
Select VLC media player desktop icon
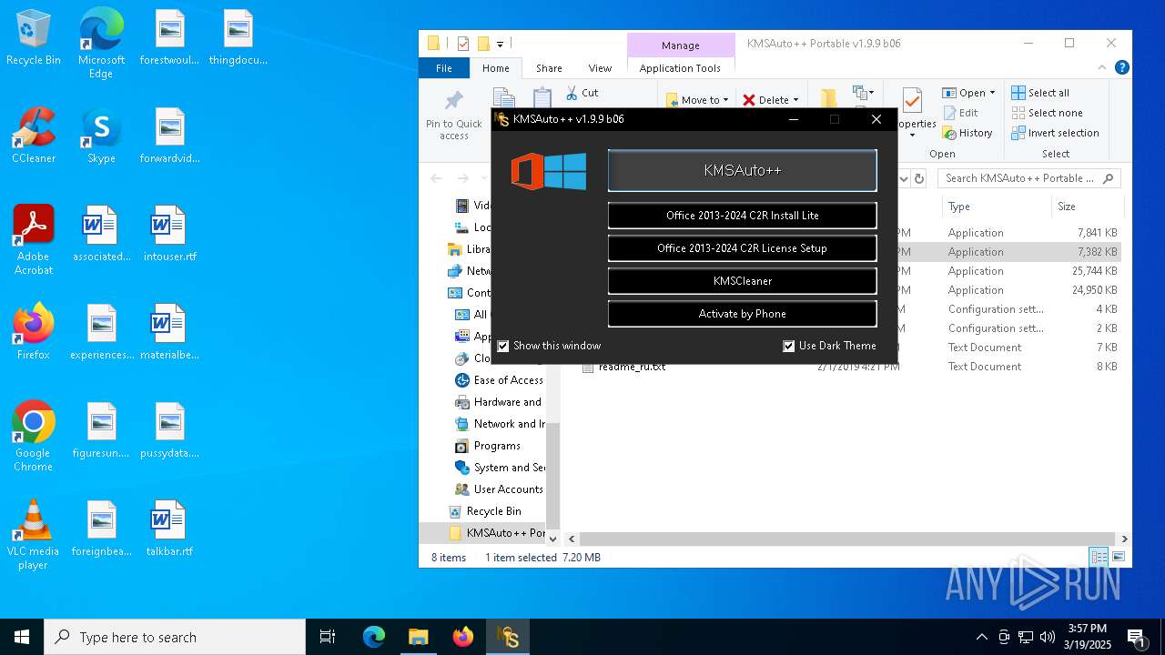coord(34,535)
